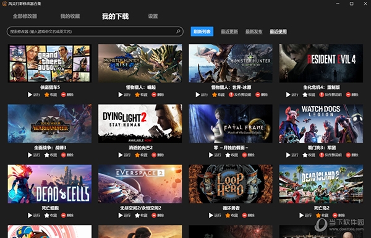Delete the 侠盗猎车5 trainer
371x238 pixels.
67,95
